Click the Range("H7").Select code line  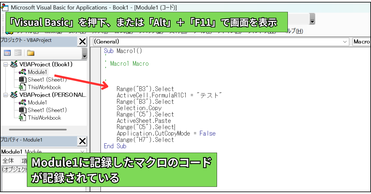click(x=145, y=140)
